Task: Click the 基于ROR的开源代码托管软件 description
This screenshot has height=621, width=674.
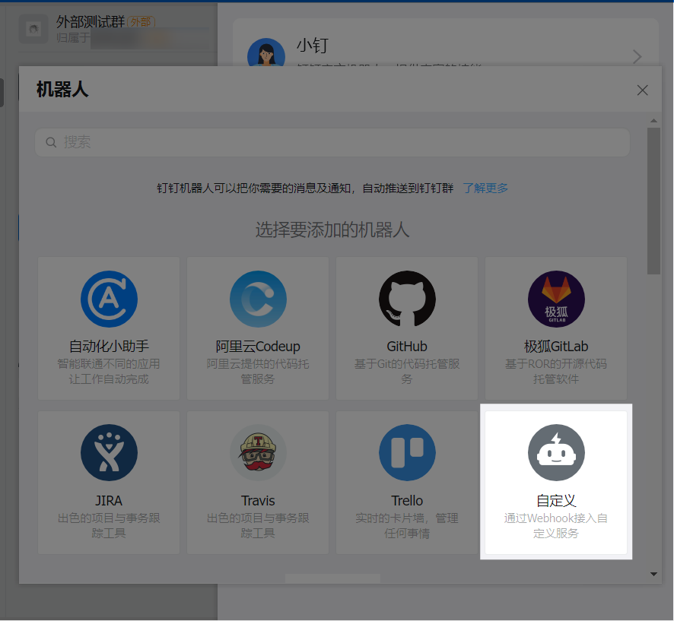Action: click(556, 372)
